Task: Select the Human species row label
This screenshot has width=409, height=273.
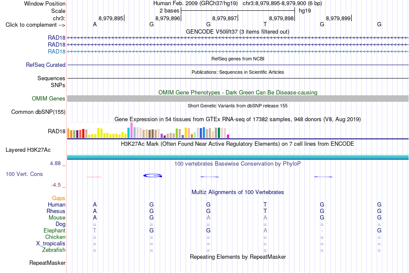Action: point(56,204)
